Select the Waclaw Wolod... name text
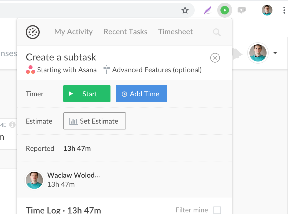 73,175
